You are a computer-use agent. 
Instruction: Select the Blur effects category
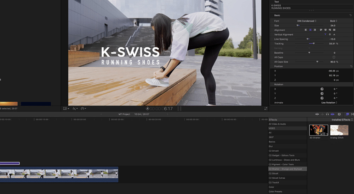coord(271,146)
